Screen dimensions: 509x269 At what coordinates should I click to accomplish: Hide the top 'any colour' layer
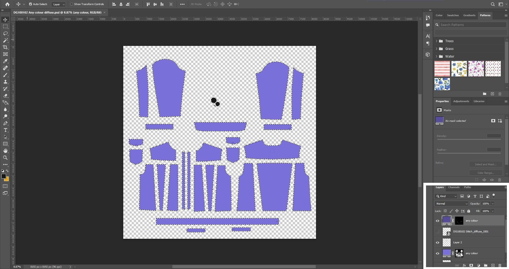click(437, 221)
